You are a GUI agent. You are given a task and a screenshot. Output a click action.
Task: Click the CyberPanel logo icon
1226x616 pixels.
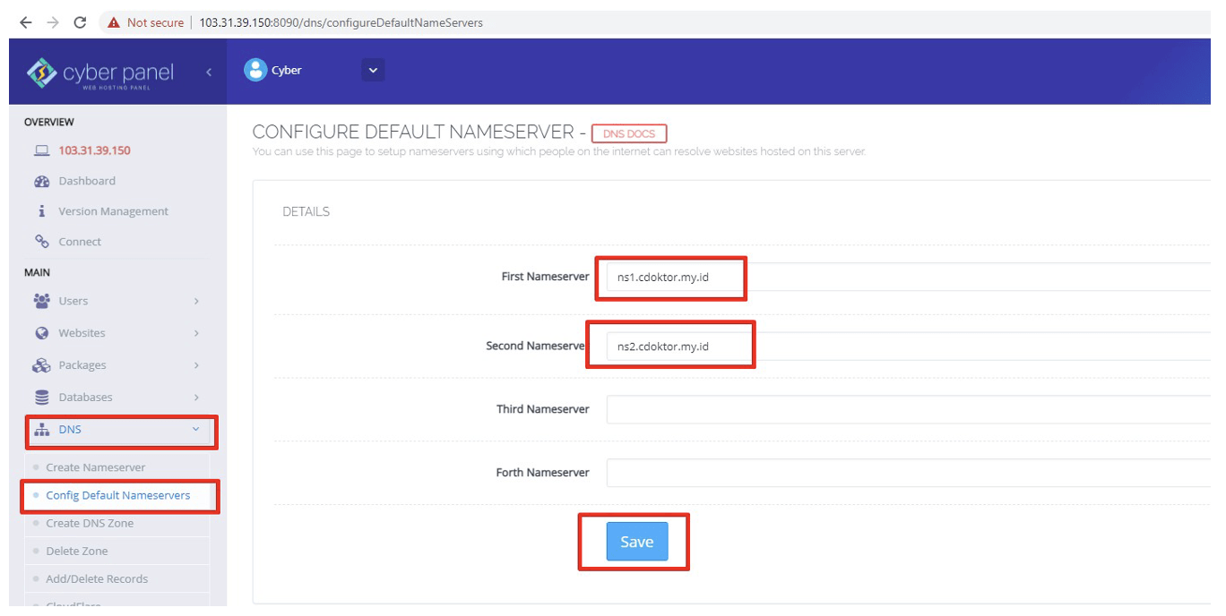[41, 73]
